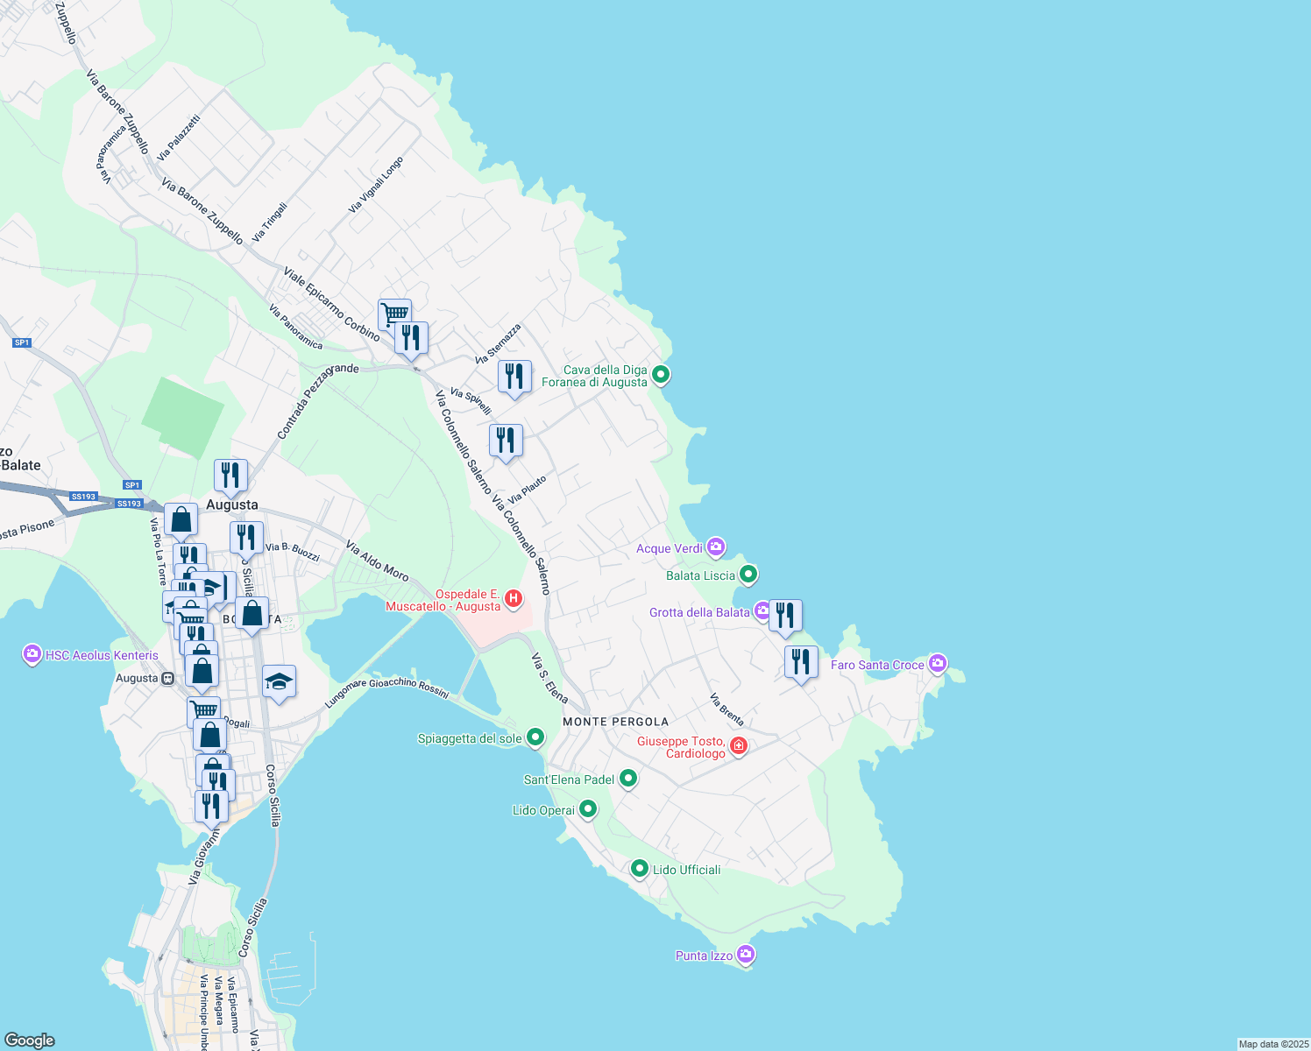Select the restaurant marker near Via Sternazza
This screenshot has height=1051, width=1311.
(514, 377)
